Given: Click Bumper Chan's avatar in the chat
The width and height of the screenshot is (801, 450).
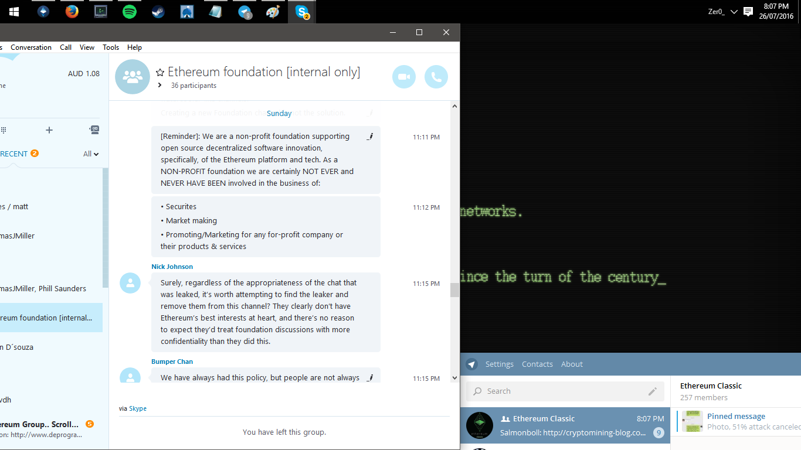Looking at the screenshot, I should coord(130,375).
